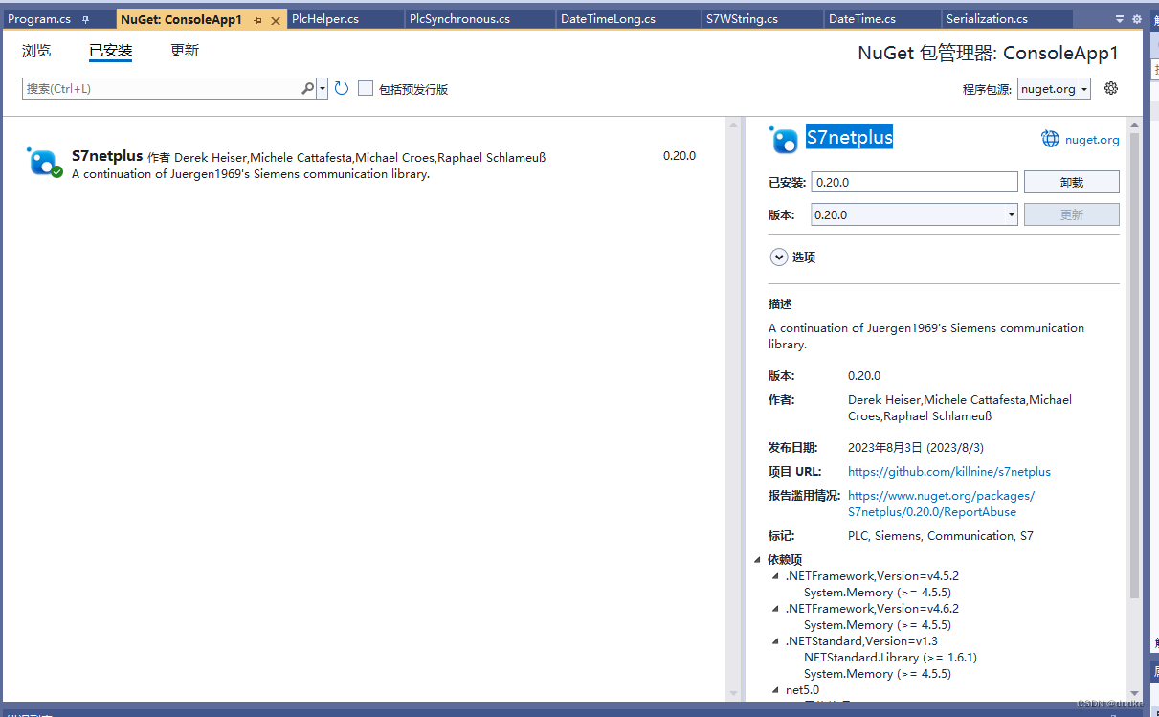Open the search history dropdown arrow

pyautogui.click(x=323, y=88)
